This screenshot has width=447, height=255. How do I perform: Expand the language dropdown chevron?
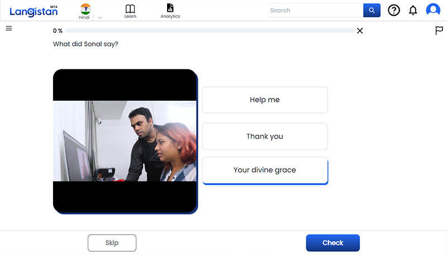(x=99, y=17)
